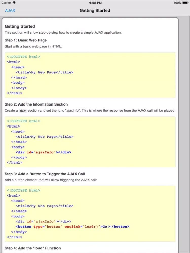Click the intro sentence about simple AJAX application

click(63, 33)
